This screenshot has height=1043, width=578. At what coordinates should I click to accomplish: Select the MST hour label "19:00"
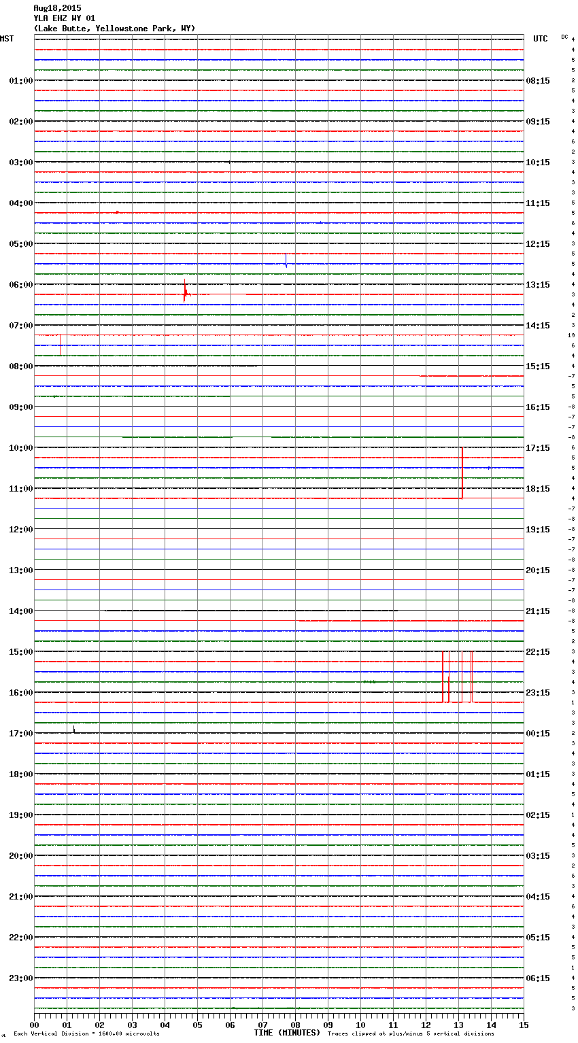pos(21,815)
